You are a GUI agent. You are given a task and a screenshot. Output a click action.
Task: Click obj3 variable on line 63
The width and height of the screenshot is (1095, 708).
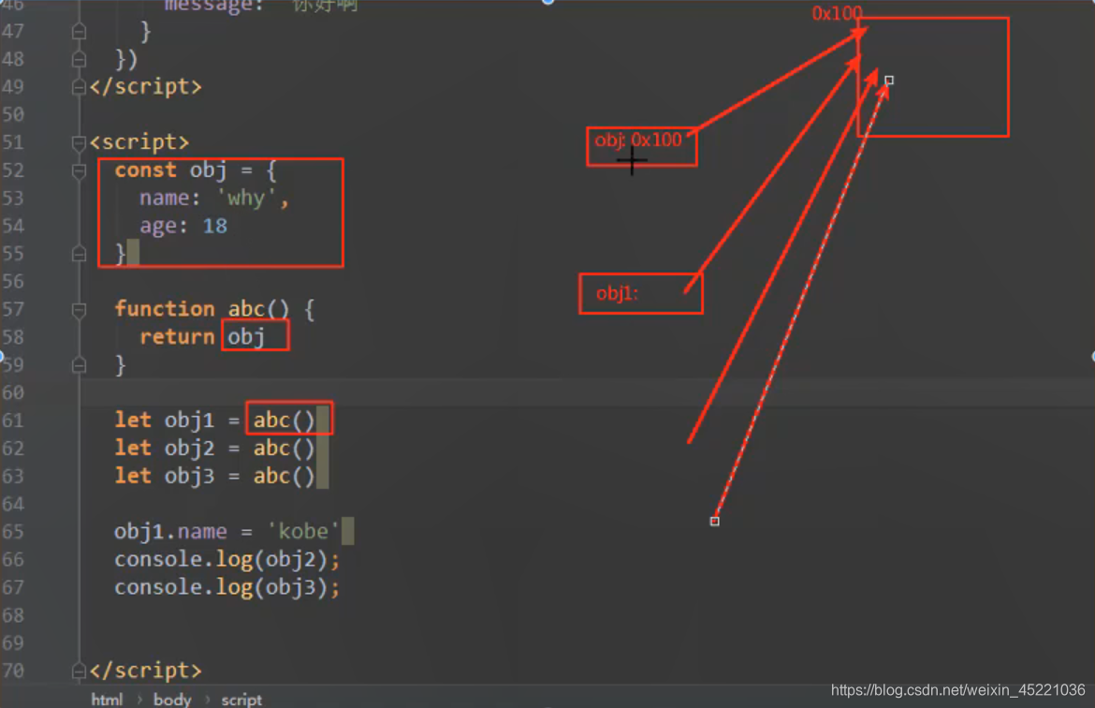pyautogui.click(x=189, y=476)
